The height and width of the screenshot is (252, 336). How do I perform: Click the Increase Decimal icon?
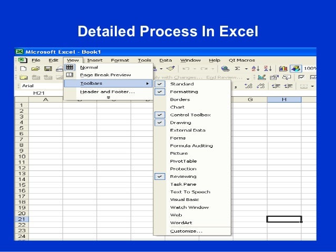pyautogui.click(x=249, y=86)
